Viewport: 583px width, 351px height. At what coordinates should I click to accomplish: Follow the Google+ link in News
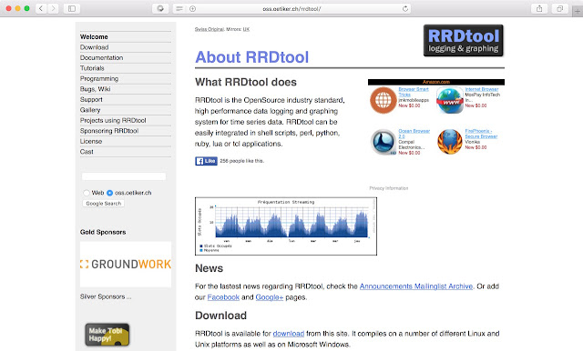coord(270,297)
